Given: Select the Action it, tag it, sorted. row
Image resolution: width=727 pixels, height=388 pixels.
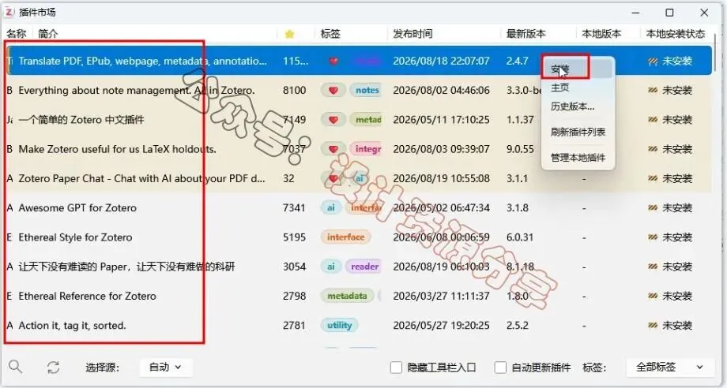Looking at the screenshot, I should coord(360,326).
